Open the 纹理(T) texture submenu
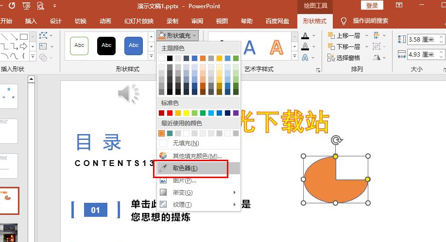 click(x=199, y=205)
